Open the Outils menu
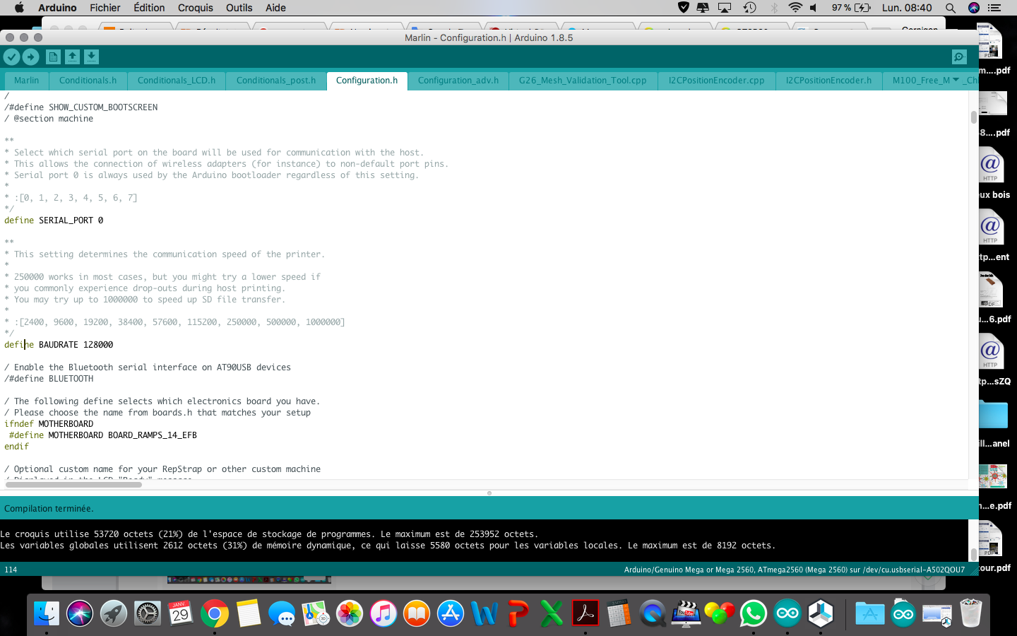Viewport: 1017px width, 636px height. tap(239, 8)
